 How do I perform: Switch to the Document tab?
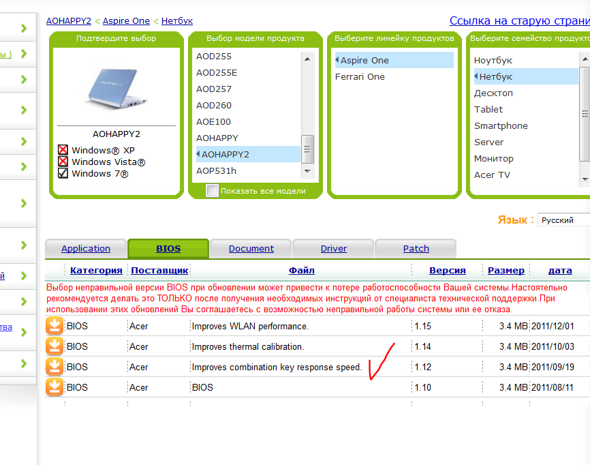tap(251, 248)
